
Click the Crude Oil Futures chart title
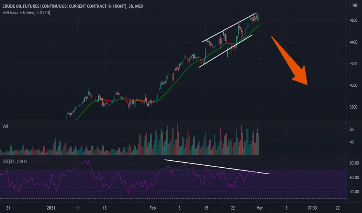pos(73,6)
